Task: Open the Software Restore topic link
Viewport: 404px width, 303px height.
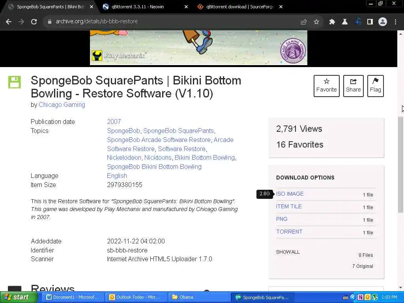Action: 181,149
